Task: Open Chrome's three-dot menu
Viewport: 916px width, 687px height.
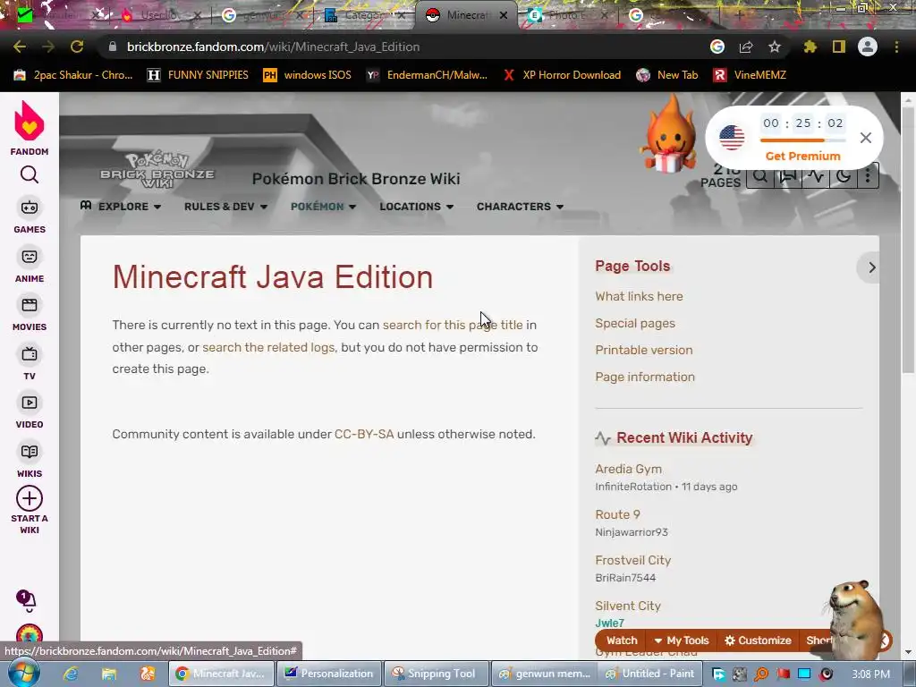Action: (x=896, y=47)
